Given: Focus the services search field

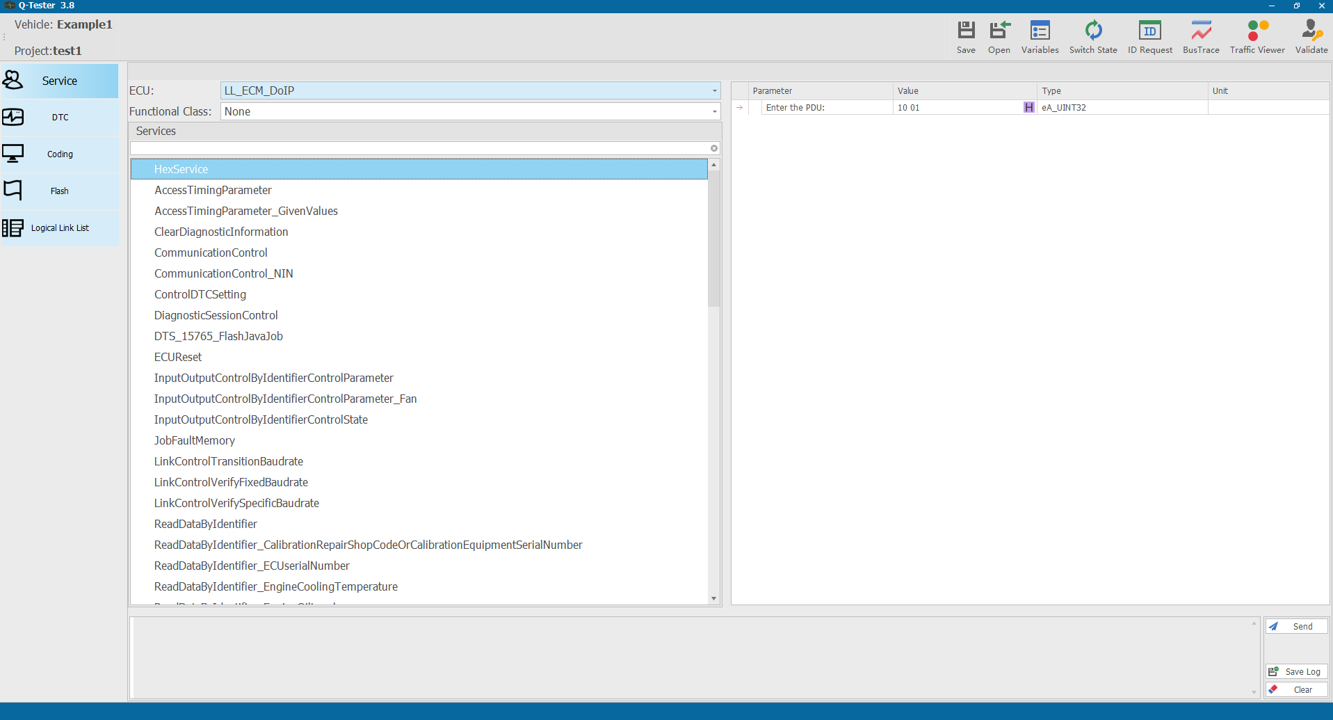Looking at the screenshot, I should point(419,148).
